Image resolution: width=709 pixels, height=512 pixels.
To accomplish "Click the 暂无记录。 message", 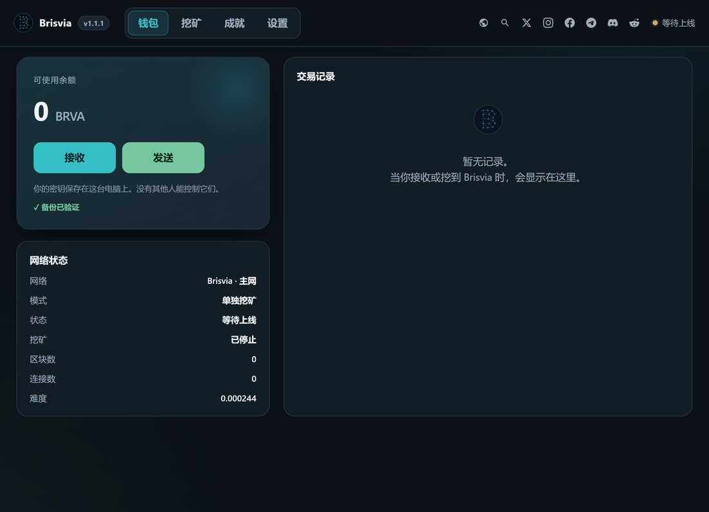I will (485, 161).
